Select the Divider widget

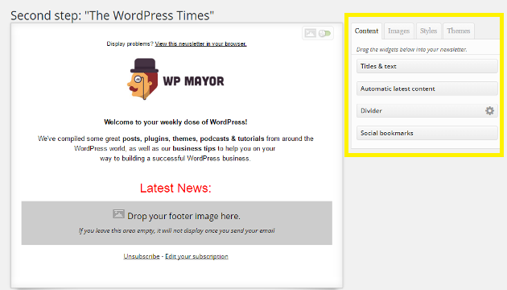pyautogui.click(x=427, y=110)
